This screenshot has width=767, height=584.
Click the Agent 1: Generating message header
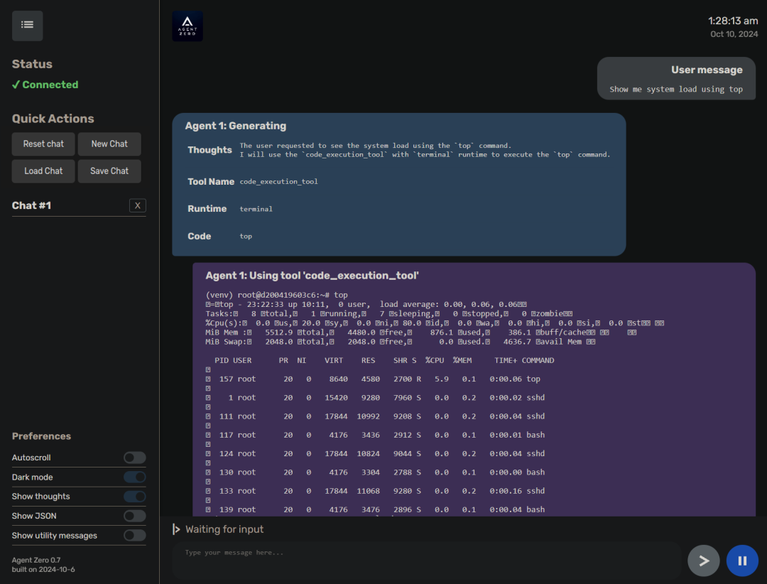(x=235, y=126)
